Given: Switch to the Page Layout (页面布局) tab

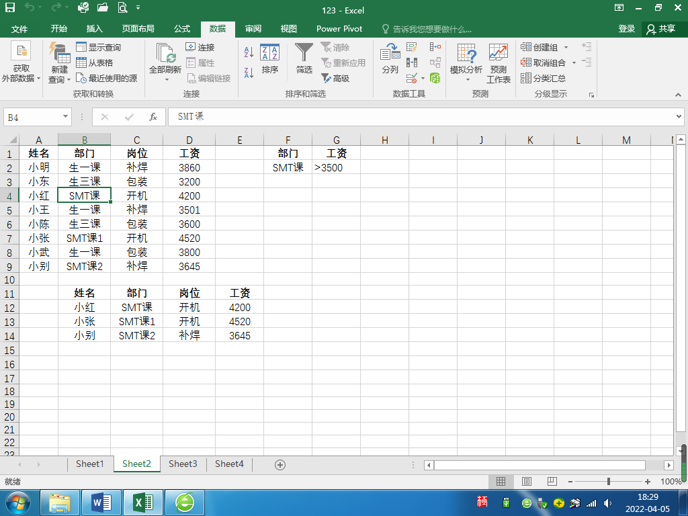Looking at the screenshot, I should [138, 29].
